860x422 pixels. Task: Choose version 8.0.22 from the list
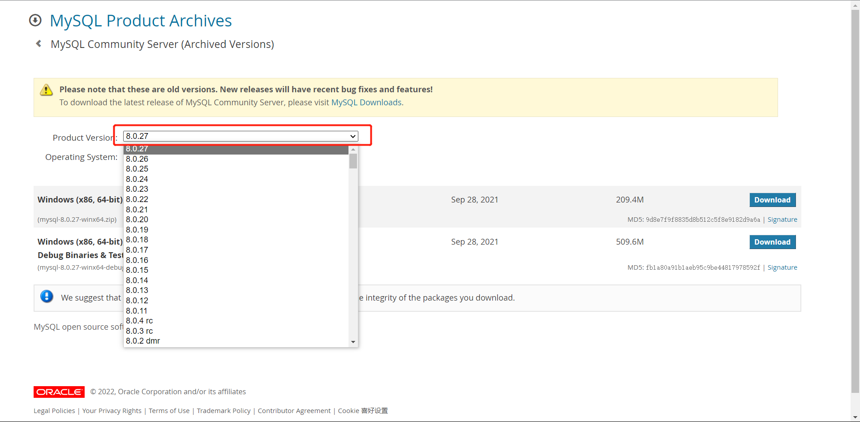click(236, 199)
